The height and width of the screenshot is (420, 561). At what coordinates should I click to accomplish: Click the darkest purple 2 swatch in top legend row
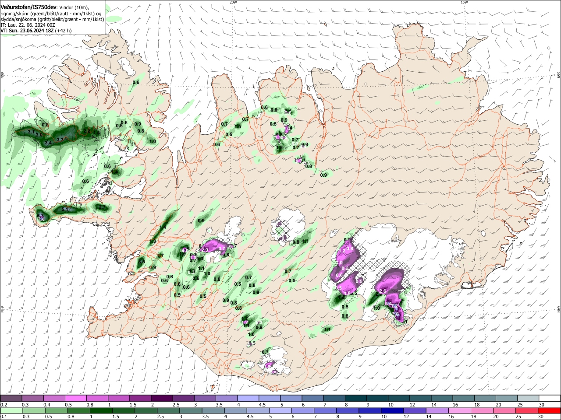pos(162,398)
